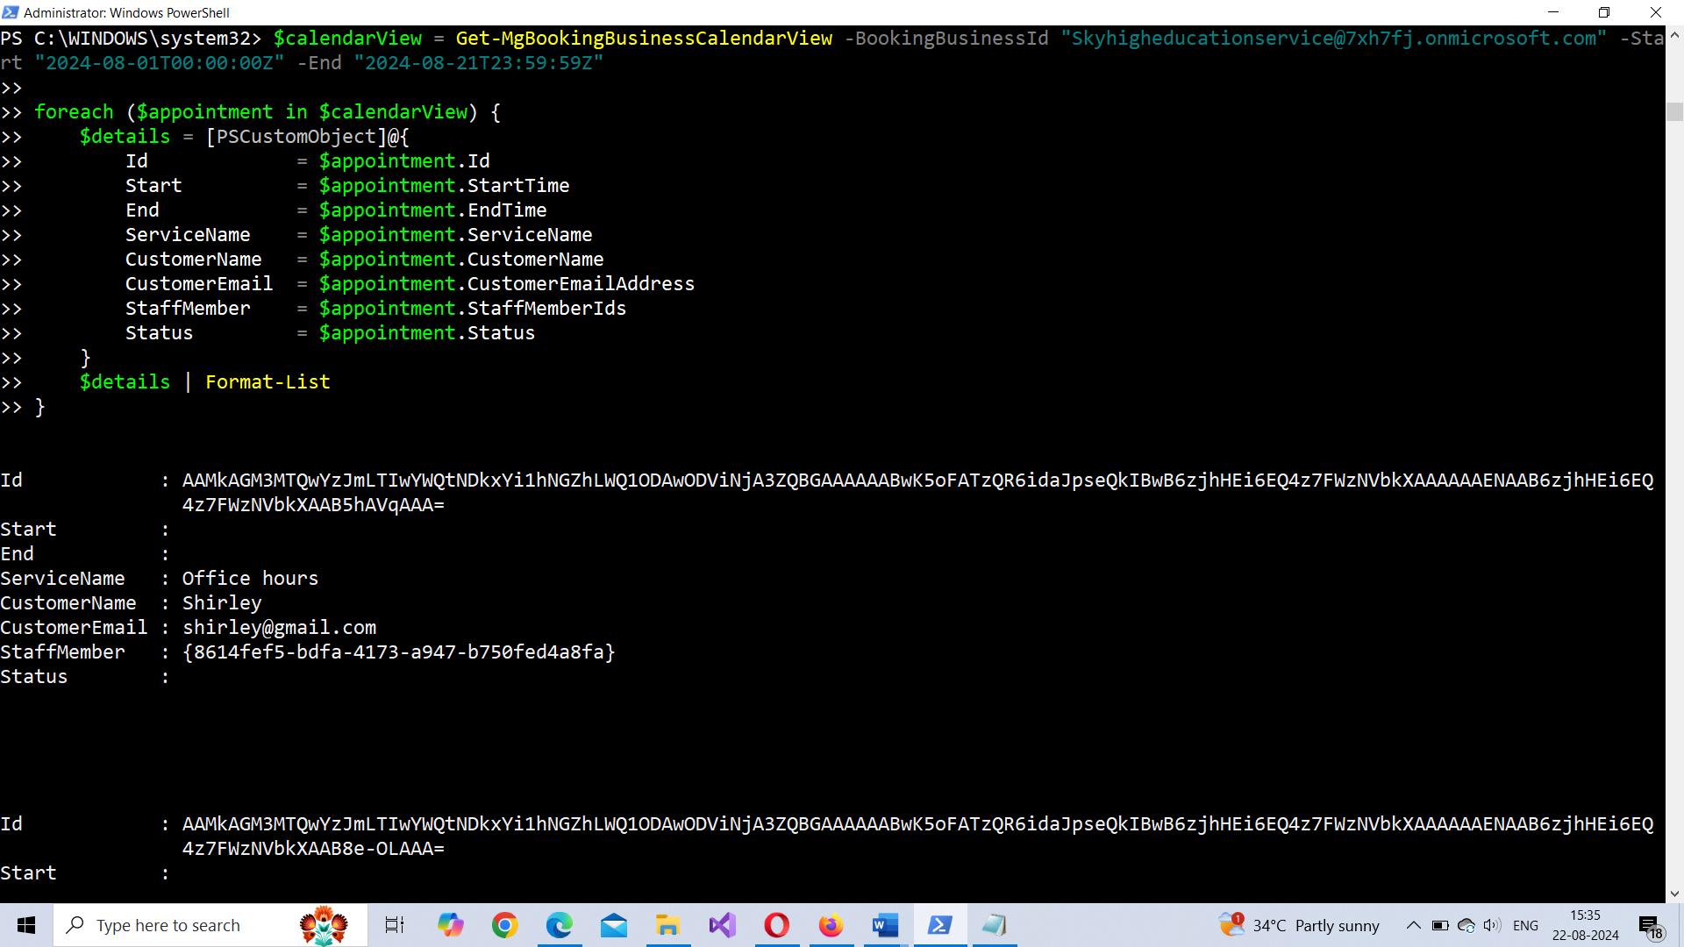Image resolution: width=1684 pixels, height=947 pixels.
Task: Open the Windows Start menu
Action: [x=26, y=925]
